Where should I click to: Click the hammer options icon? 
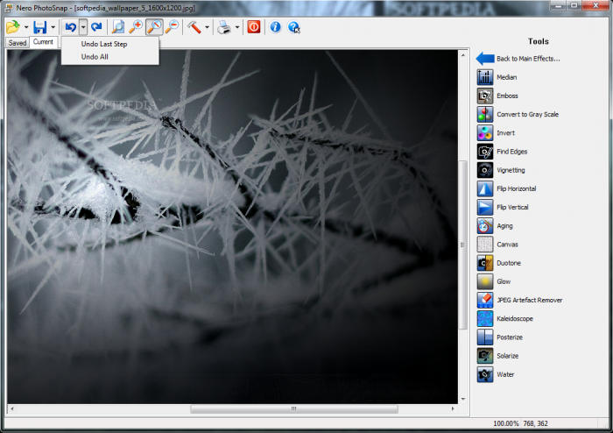click(194, 27)
